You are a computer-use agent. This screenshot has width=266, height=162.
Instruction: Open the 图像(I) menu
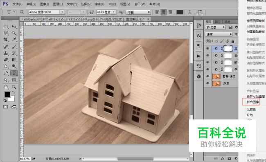tap(45, 4)
